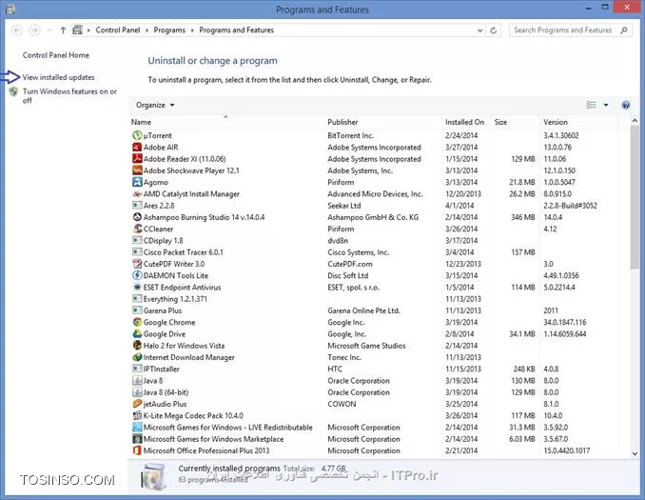Navigate to Control Panel breadcrumb
The image size is (645, 500).
click(x=118, y=30)
